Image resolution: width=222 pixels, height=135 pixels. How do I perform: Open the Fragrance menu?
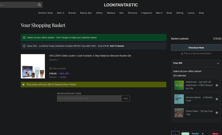click(146, 13)
